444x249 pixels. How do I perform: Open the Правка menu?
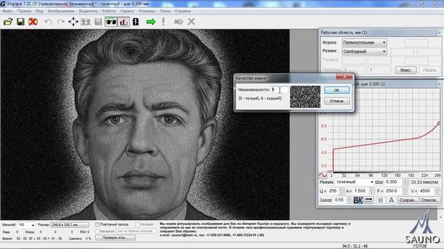24,11
